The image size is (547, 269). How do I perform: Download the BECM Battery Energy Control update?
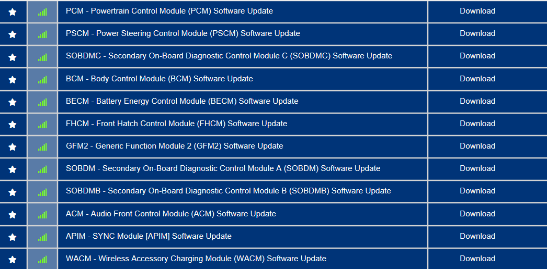(x=477, y=101)
